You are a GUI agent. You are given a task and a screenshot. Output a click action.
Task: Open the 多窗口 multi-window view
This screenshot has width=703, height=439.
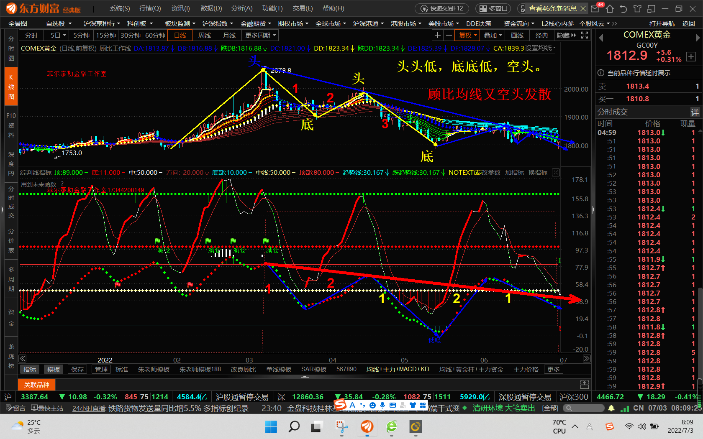coord(493,8)
